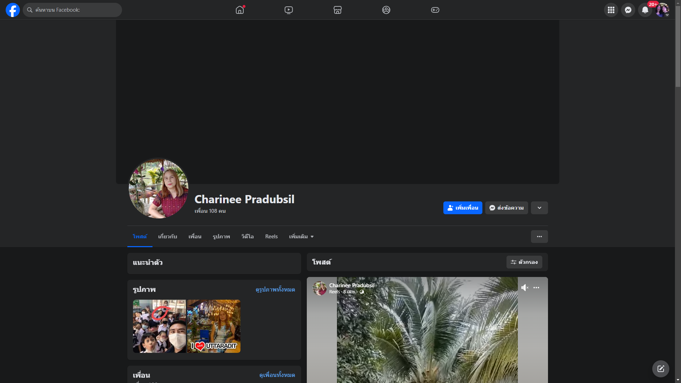The image size is (681, 383).
Task: Click the Facebook logo icon
Action: point(13,10)
